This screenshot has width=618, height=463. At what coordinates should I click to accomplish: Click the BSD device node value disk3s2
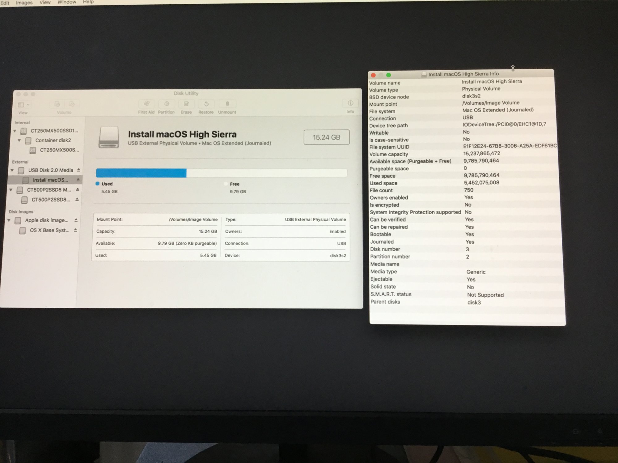[x=471, y=96]
